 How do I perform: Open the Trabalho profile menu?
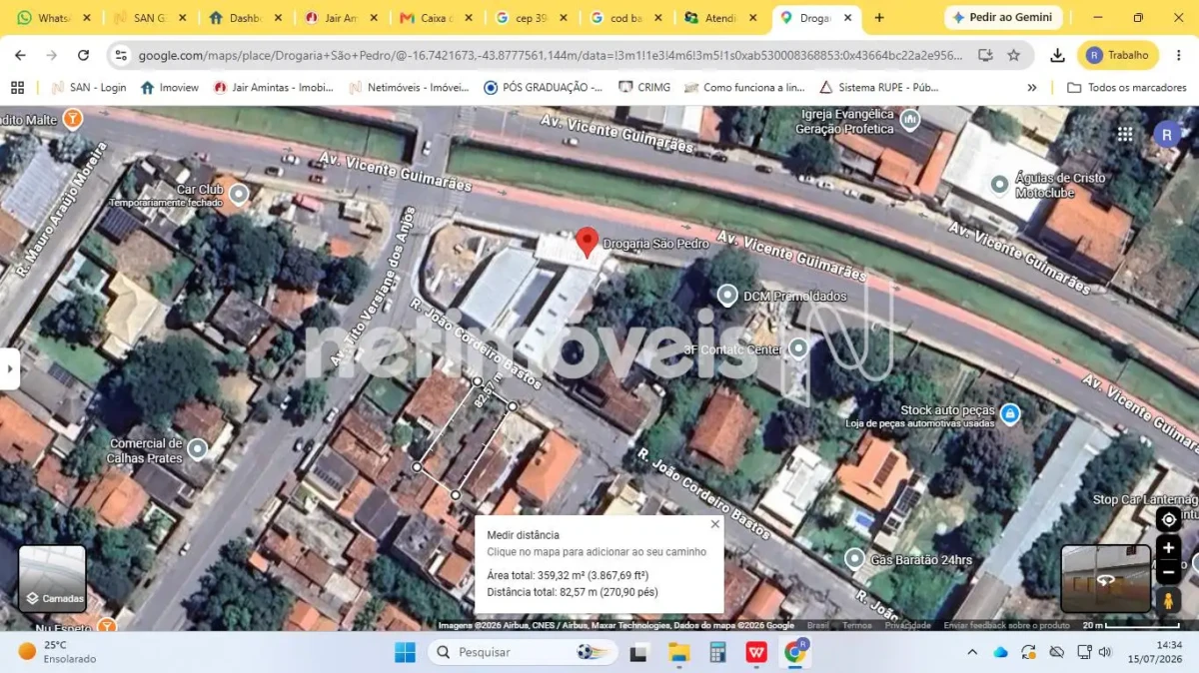coord(1118,56)
